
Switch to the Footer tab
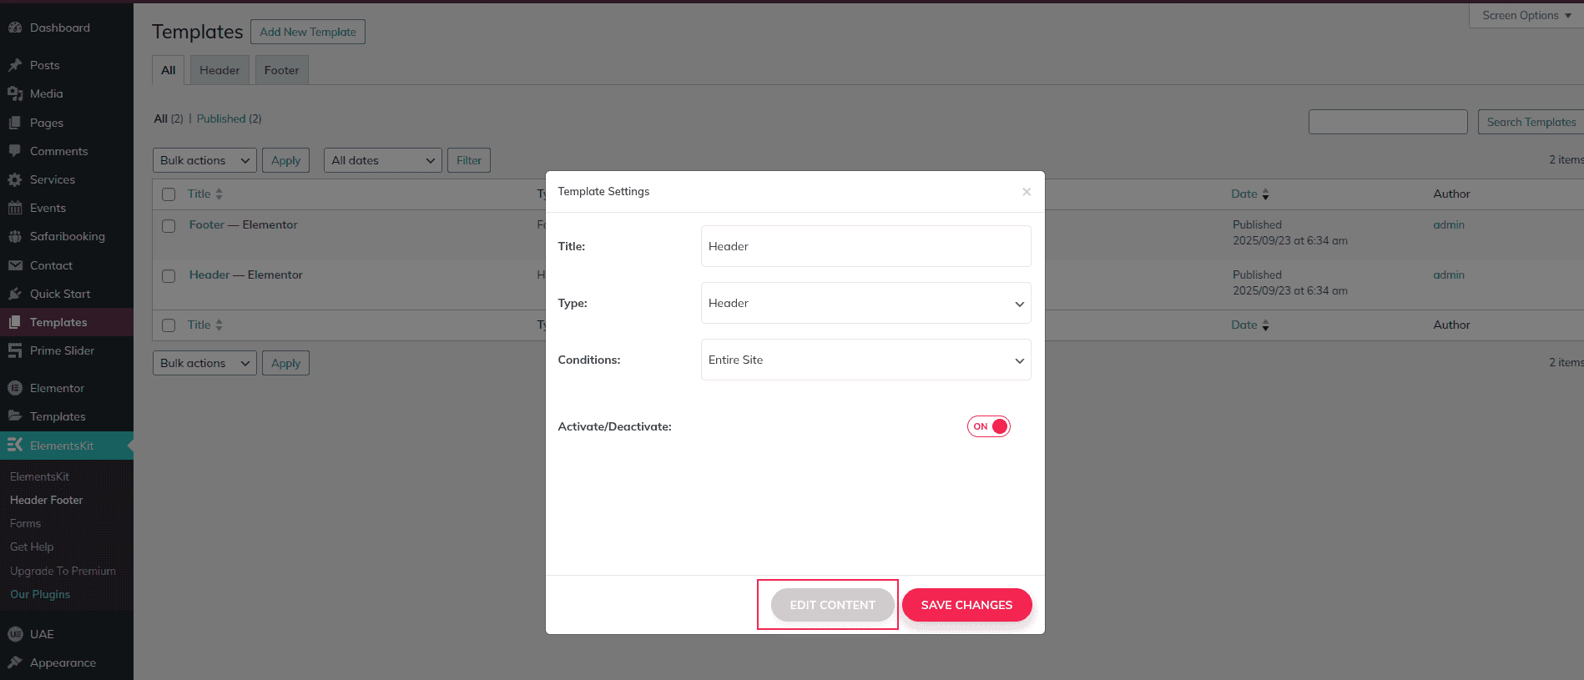point(281,70)
